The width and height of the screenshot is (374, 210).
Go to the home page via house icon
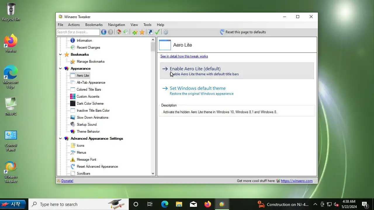pos(119,32)
